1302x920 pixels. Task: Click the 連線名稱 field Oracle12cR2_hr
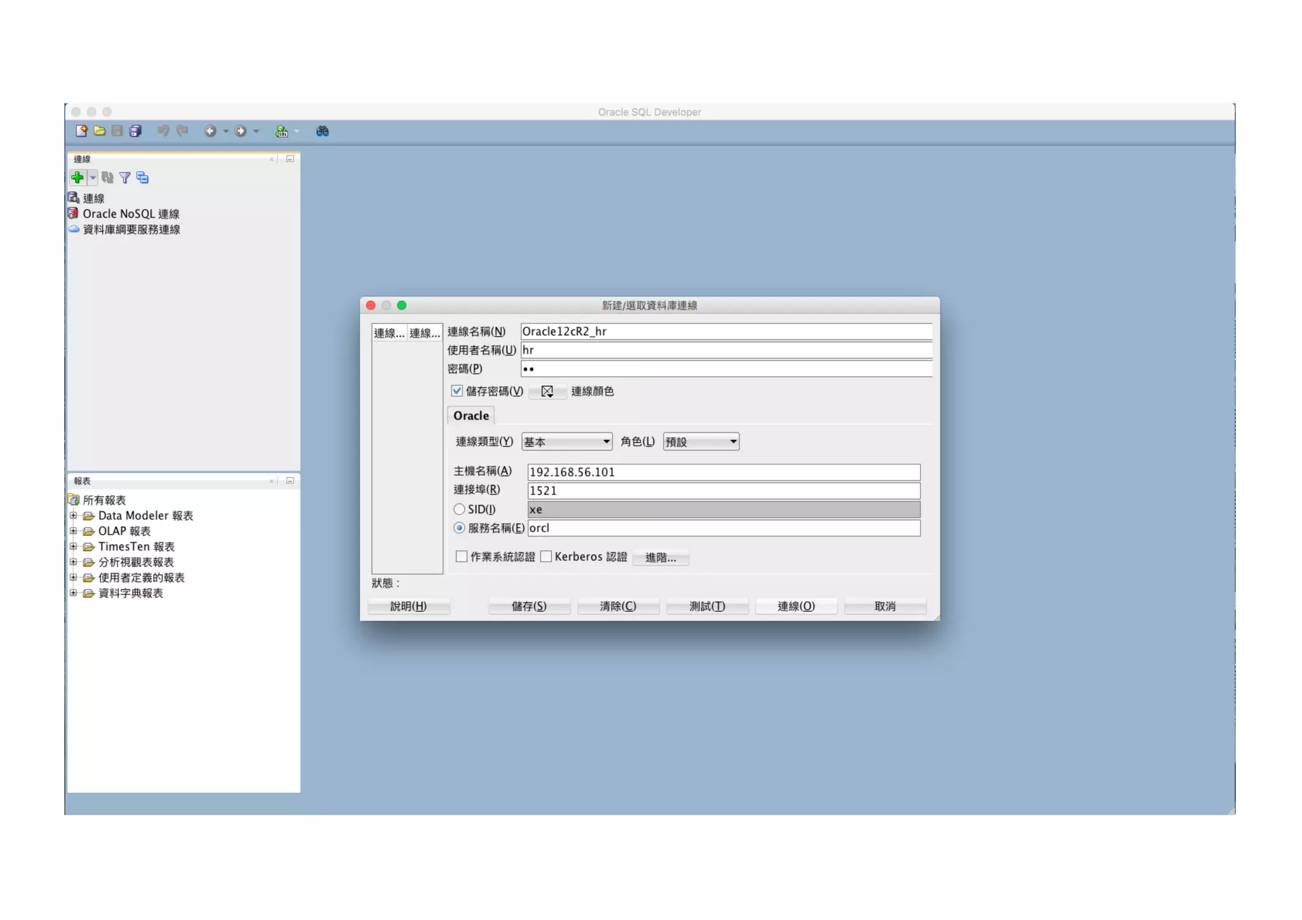pos(727,331)
